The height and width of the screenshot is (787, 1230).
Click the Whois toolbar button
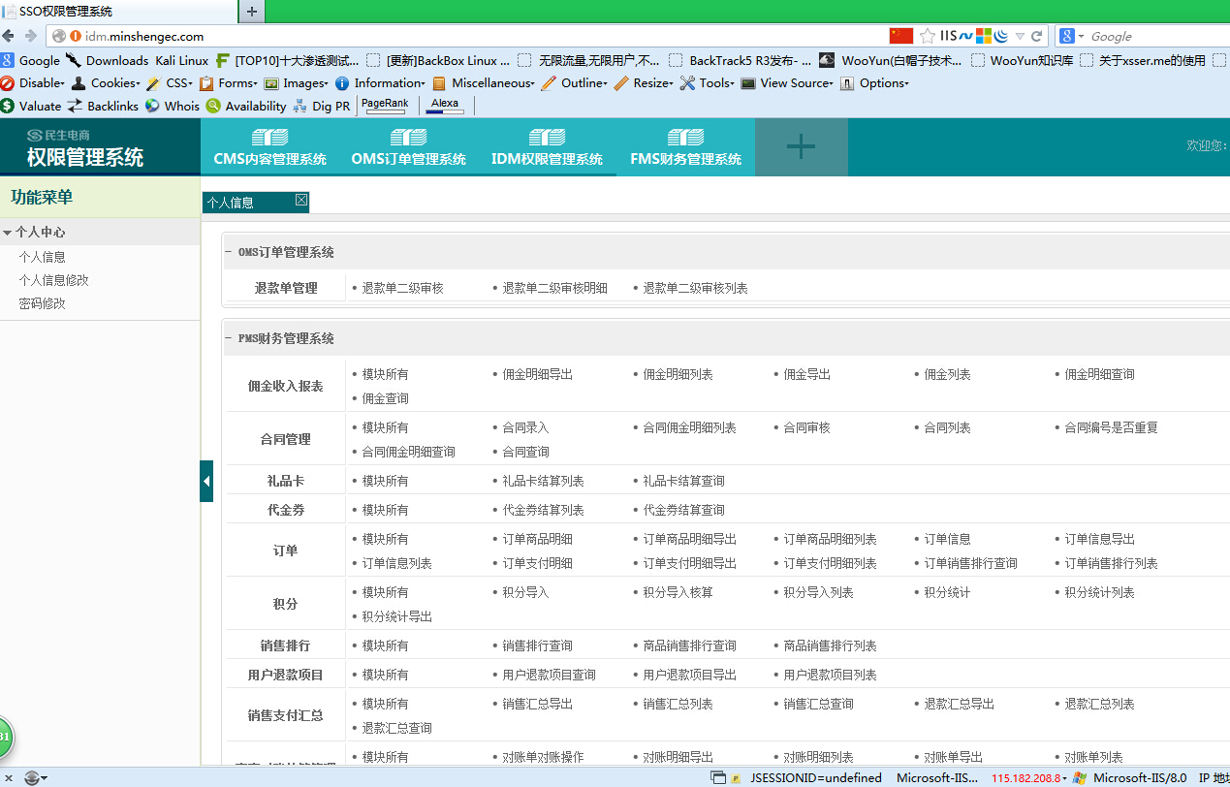click(173, 106)
